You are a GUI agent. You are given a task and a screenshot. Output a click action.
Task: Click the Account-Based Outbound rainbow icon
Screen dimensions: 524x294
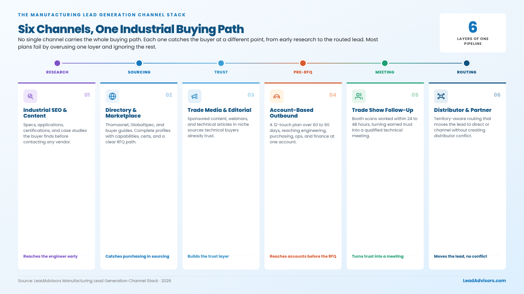pos(277,96)
